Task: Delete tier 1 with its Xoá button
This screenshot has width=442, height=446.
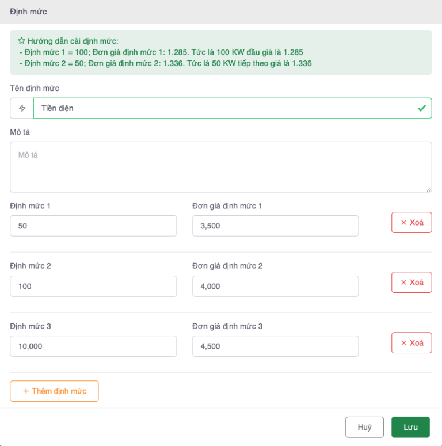Action: (x=411, y=222)
